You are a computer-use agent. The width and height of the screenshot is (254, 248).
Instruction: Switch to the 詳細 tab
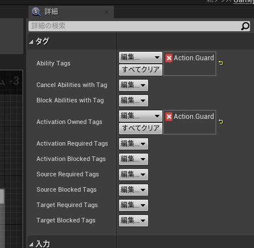(x=71, y=12)
